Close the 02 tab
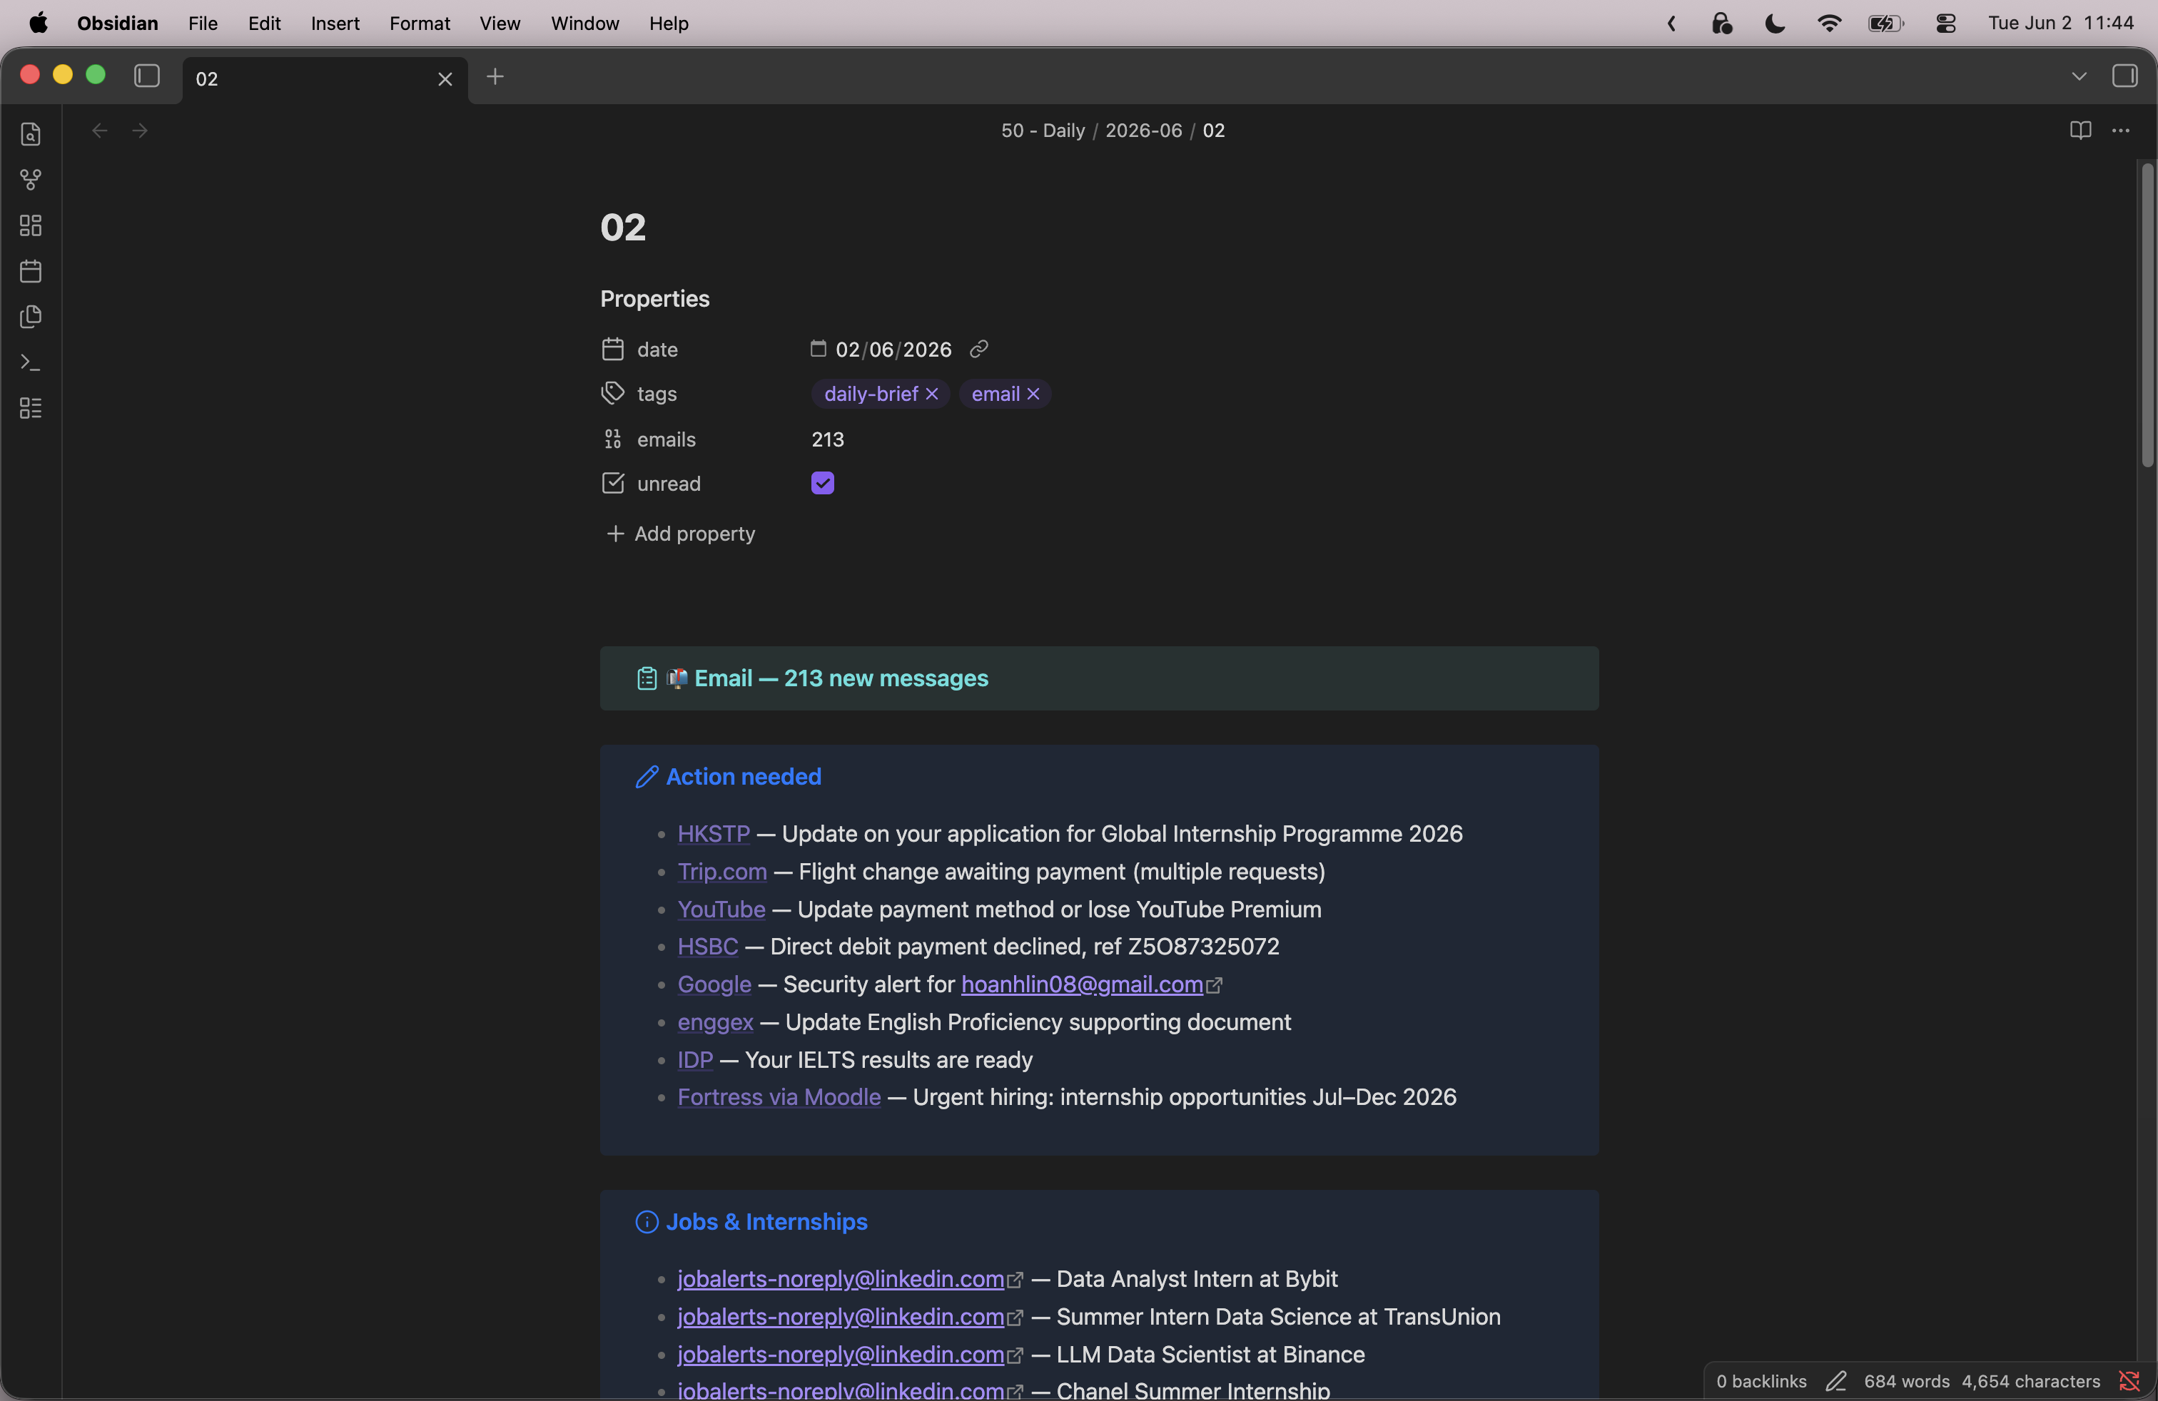The width and height of the screenshot is (2158, 1401). pos(445,79)
